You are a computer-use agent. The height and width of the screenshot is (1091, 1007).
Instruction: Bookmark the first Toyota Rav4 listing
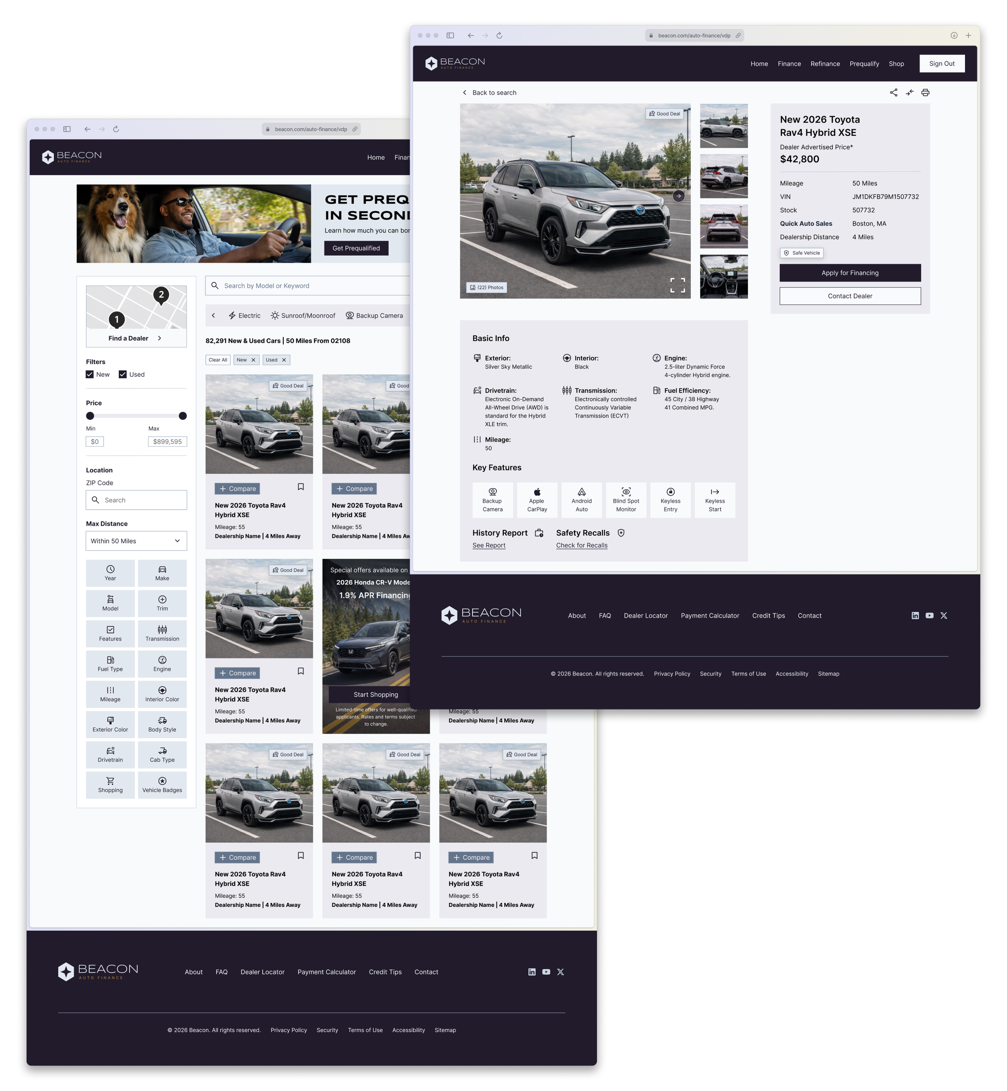[x=300, y=487]
